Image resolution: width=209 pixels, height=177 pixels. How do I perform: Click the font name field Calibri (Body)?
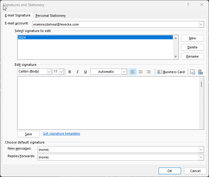click(x=32, y=72)
